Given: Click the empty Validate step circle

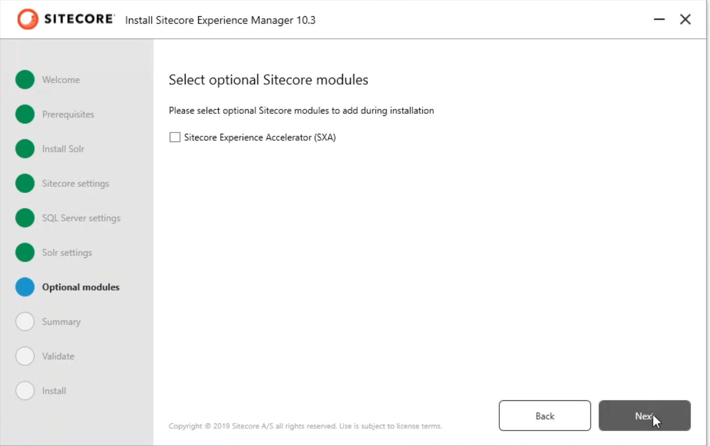Looking at the screenshot, I should [x=25, y=356].
